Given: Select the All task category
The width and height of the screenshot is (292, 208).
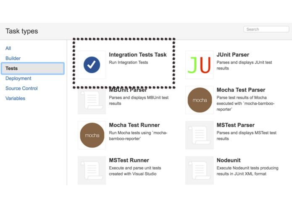Looking at the screenshot, I should click(x=8, y=48).
